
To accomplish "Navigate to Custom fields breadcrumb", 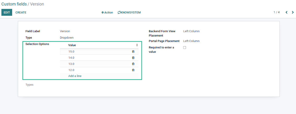I will point(14,4).
